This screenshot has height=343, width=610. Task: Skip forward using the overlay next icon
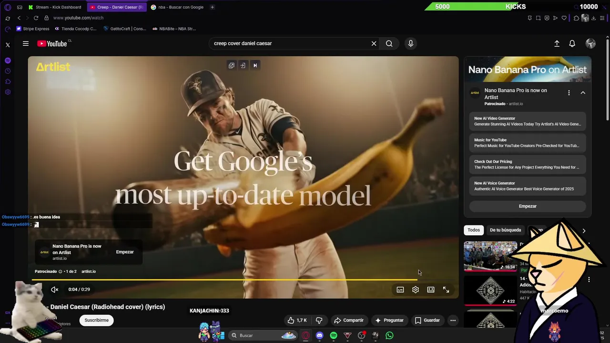(255, 65)
